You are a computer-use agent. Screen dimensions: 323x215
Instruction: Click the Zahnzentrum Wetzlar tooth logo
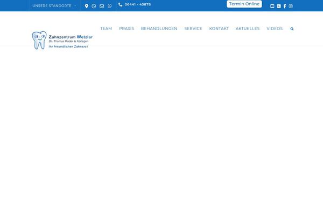[39, 40]
